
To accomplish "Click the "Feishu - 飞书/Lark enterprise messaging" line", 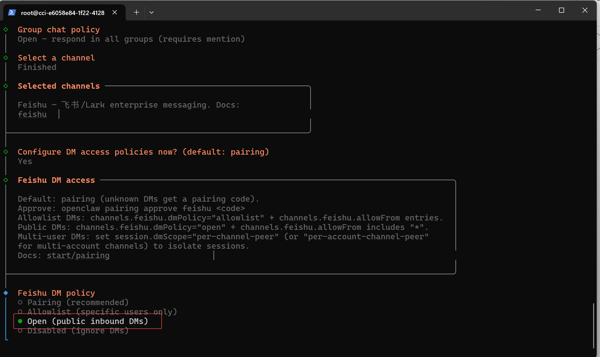I will 129,105.
